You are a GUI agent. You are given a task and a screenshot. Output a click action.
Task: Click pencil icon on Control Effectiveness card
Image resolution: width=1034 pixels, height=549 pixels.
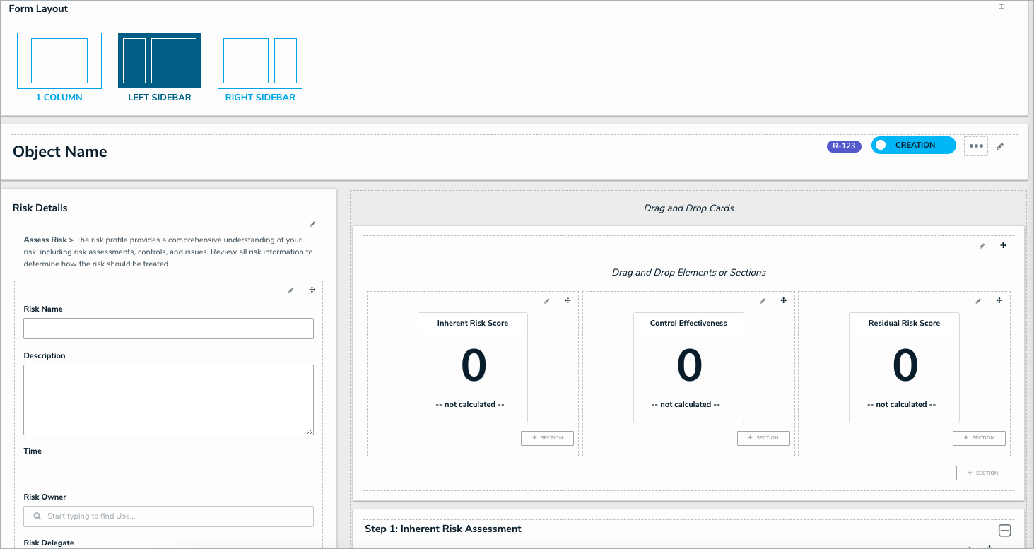pyautogui.click(x=762, y=301)
